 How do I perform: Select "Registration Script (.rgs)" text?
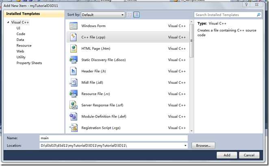[x=101, y=128]
